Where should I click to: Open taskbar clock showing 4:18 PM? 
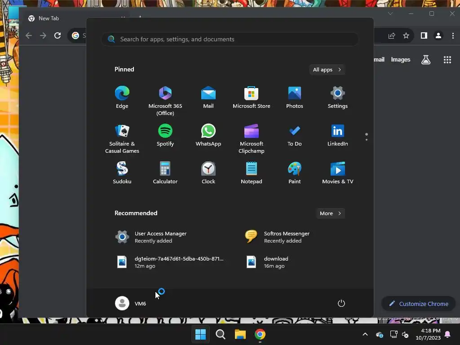428,334
